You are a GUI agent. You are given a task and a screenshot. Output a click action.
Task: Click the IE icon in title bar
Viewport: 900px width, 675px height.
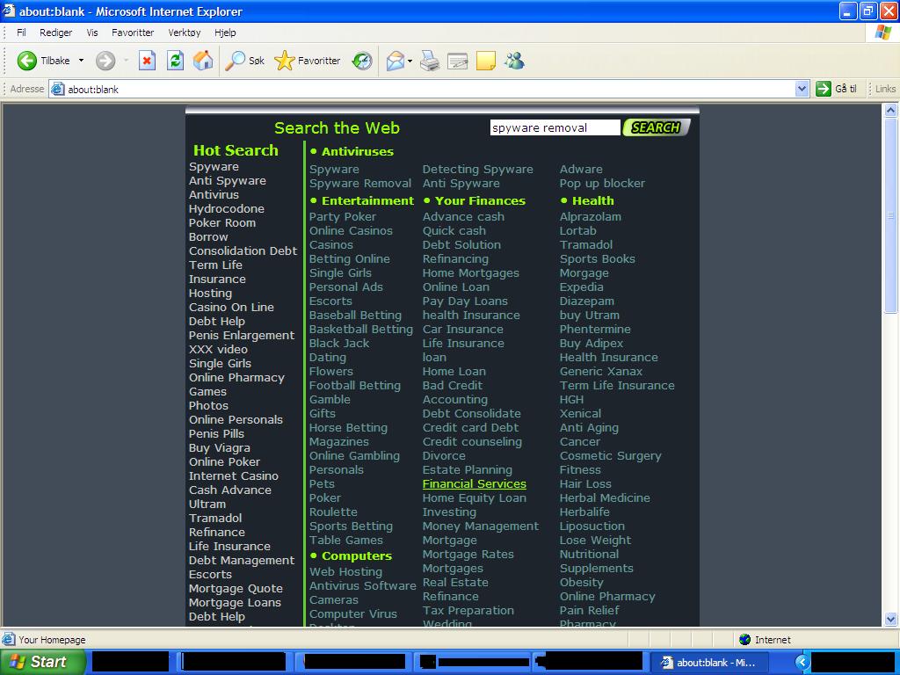click(x=9, y=11)
